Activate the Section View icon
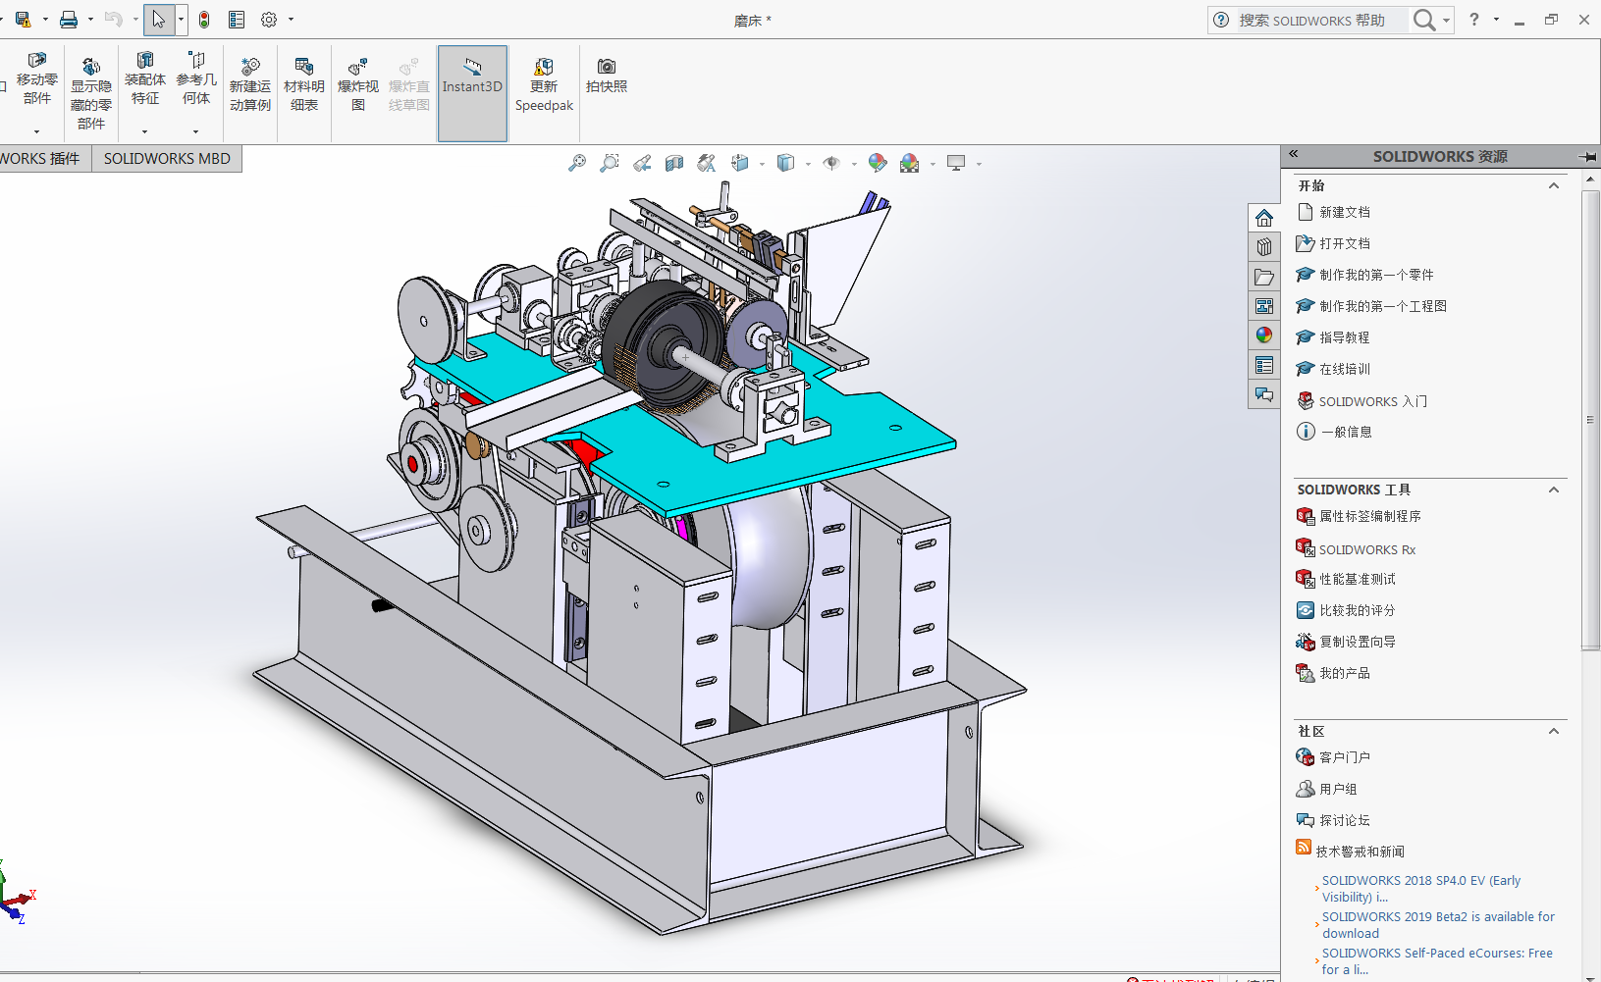 click(x=674, y=163)
